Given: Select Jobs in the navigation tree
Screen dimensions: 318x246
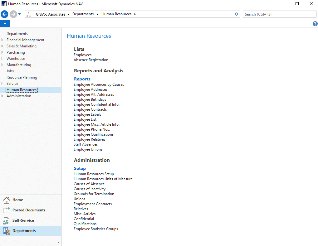Looking at the screenshot, I should [10, 71].
